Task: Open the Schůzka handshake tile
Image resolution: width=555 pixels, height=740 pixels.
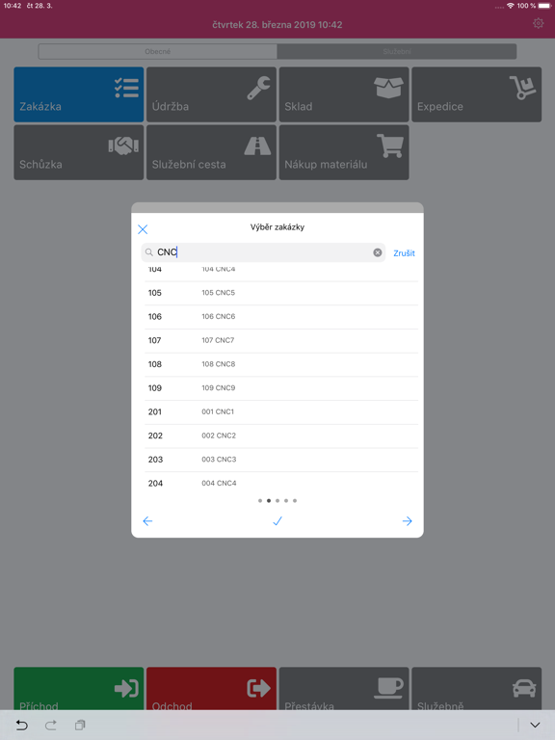Action: 79,152
